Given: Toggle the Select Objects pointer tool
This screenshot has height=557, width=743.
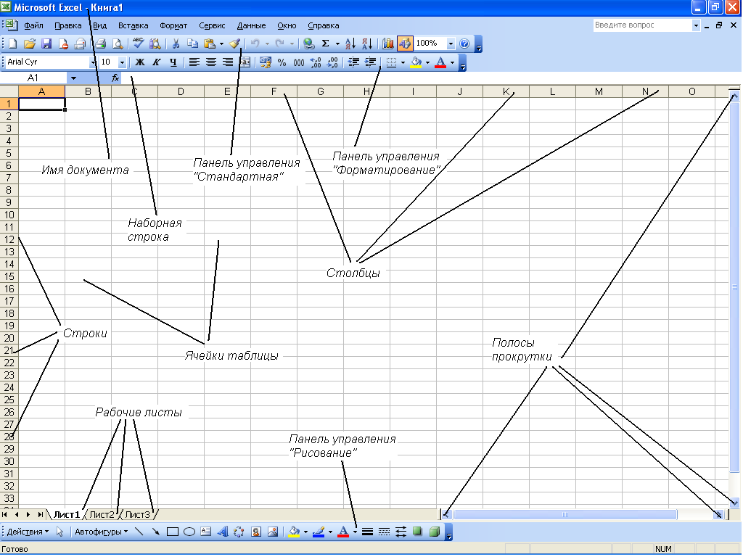Looking at the screenshot, I should pyautogui.click(x=59, y=532).
